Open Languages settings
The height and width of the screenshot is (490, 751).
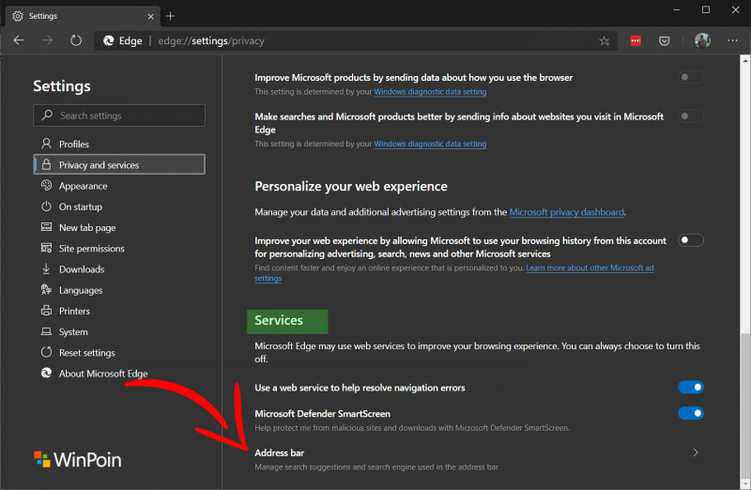pos(119,290)
